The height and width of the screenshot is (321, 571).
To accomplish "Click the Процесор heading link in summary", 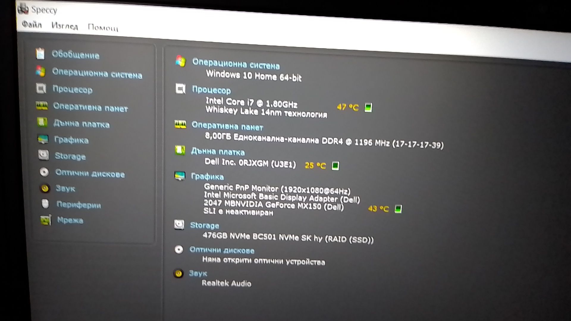I will pos(211,90).
